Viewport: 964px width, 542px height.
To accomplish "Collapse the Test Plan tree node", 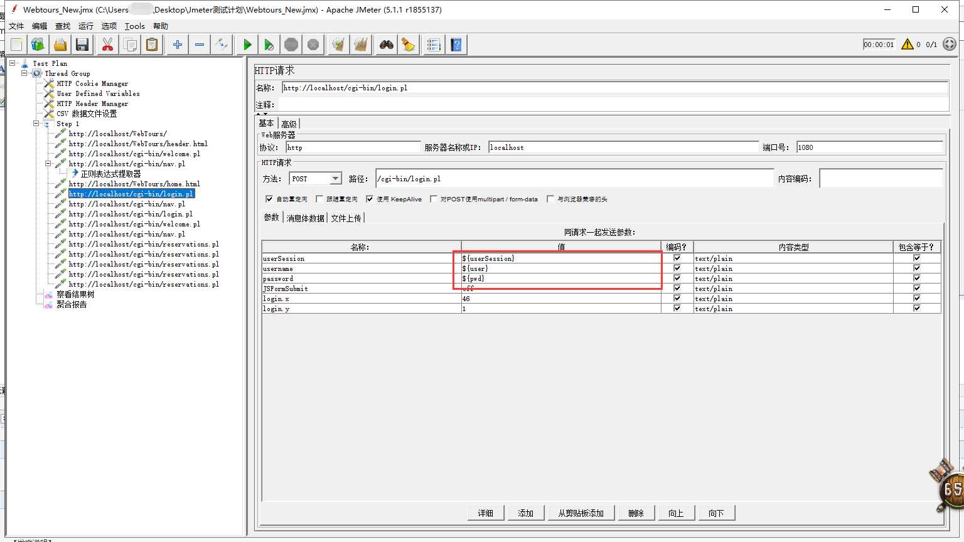I will pyautogui.click(x=12, y=63).
